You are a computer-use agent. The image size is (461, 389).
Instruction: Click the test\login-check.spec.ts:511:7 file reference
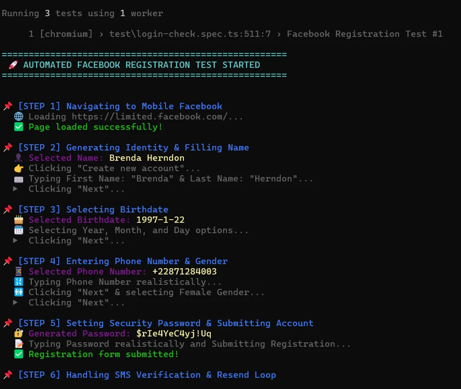tap(190, 34)
